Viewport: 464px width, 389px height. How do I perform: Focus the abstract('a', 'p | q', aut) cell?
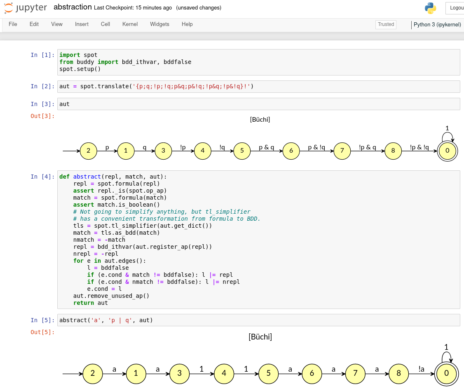pos(258,320)
